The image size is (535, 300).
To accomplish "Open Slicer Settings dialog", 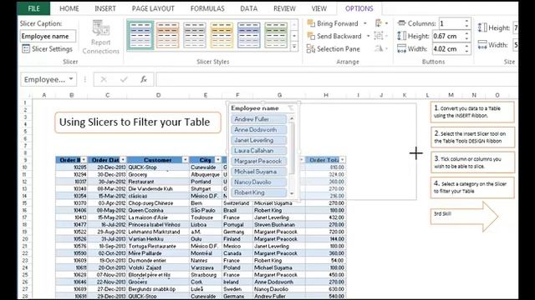I will (x=47, y=49).
